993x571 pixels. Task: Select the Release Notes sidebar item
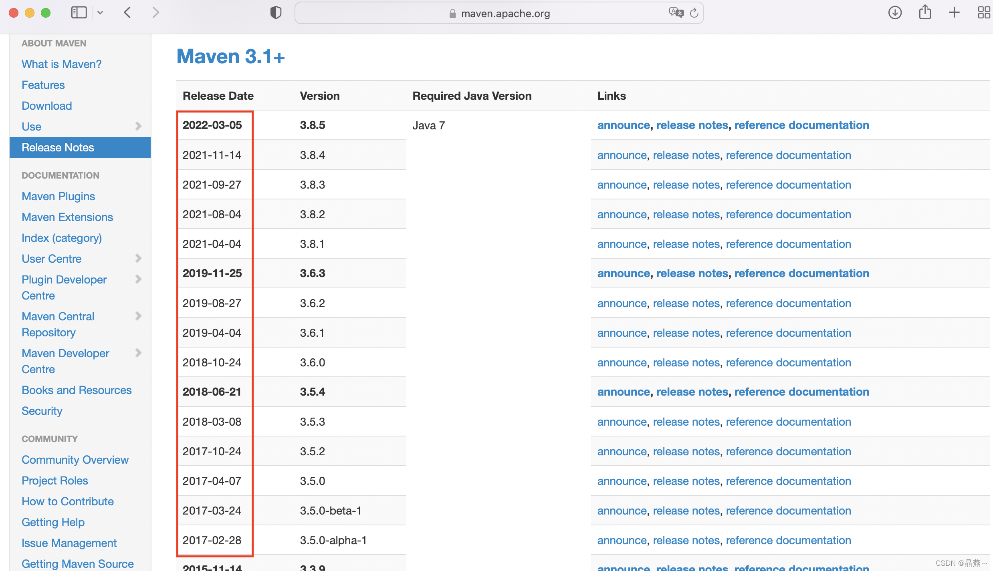[x=58, y=147]
